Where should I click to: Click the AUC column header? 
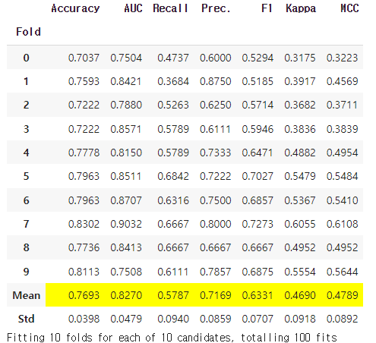coord(133,8)
